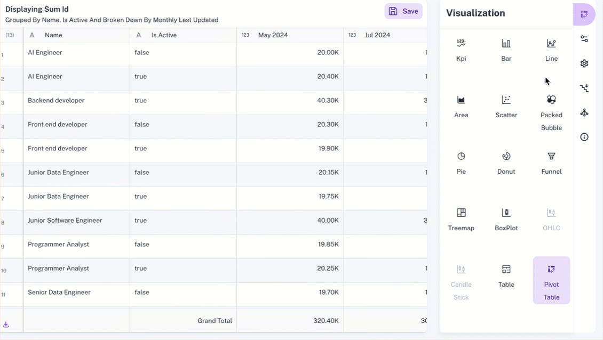Click the stepped-line plus icon in the side rail
The width and height of the screenshot is (603, 340).
tap(584, 88)
